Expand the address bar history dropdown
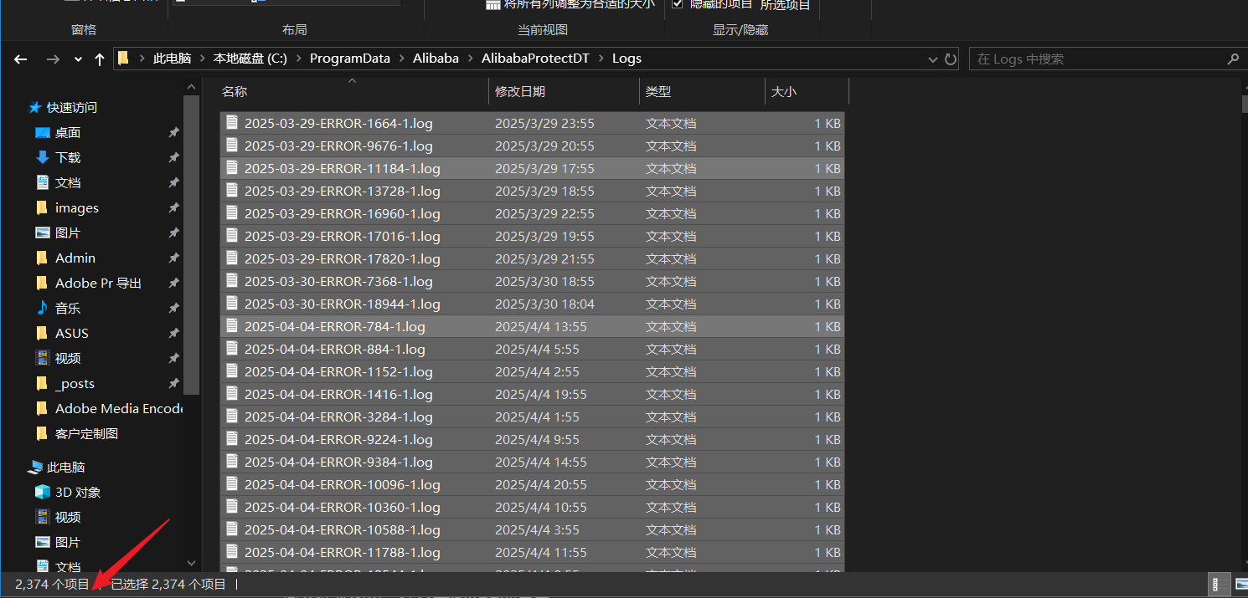The height and width of the screenshot is (598, 1248). (933, 59)
